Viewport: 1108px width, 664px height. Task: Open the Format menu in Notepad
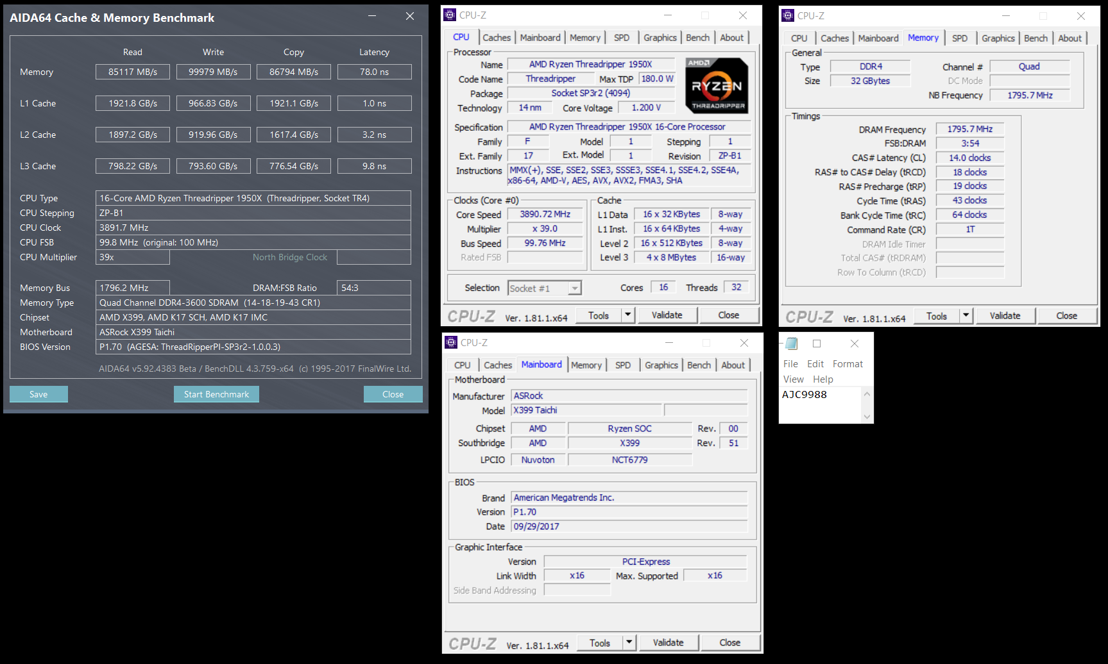point(848,364)
